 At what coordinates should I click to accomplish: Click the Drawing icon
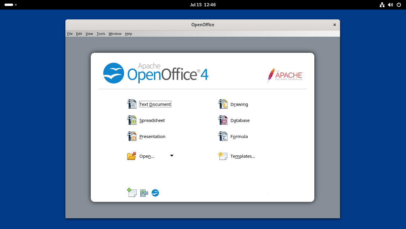coord(223,104)
